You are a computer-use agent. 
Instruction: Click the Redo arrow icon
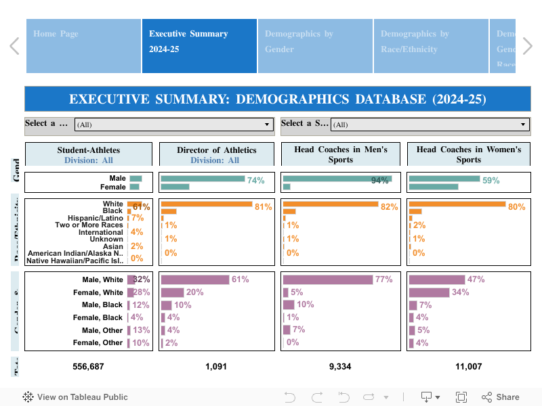(317, 397)
